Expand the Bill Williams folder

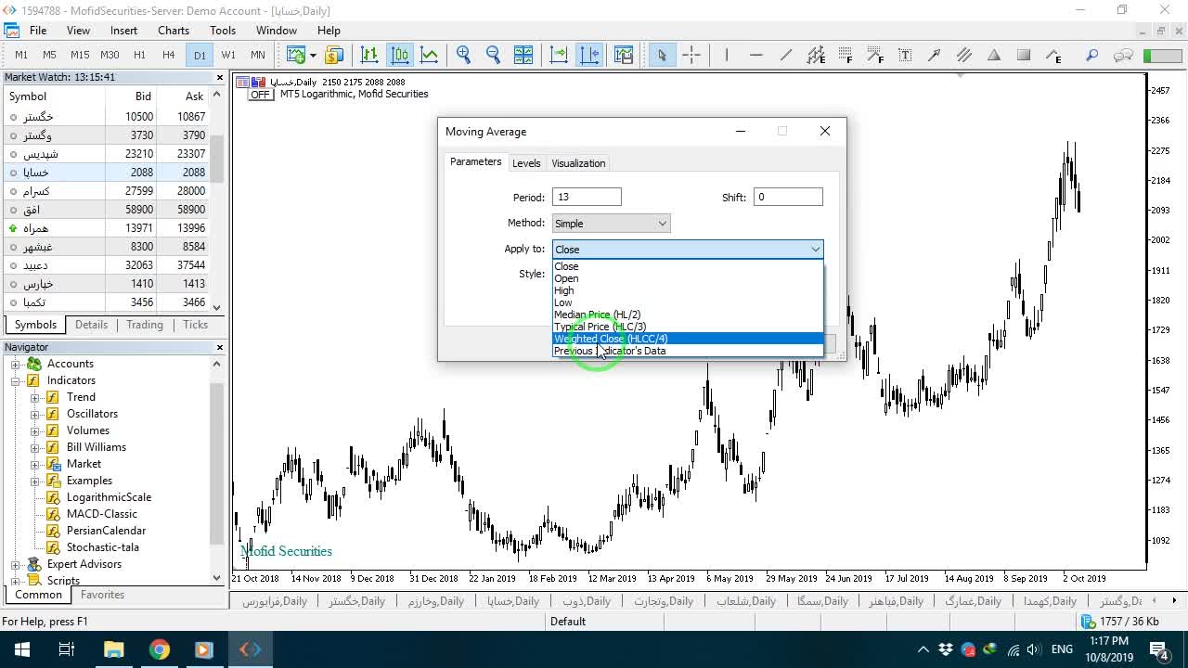coord(35,447)
